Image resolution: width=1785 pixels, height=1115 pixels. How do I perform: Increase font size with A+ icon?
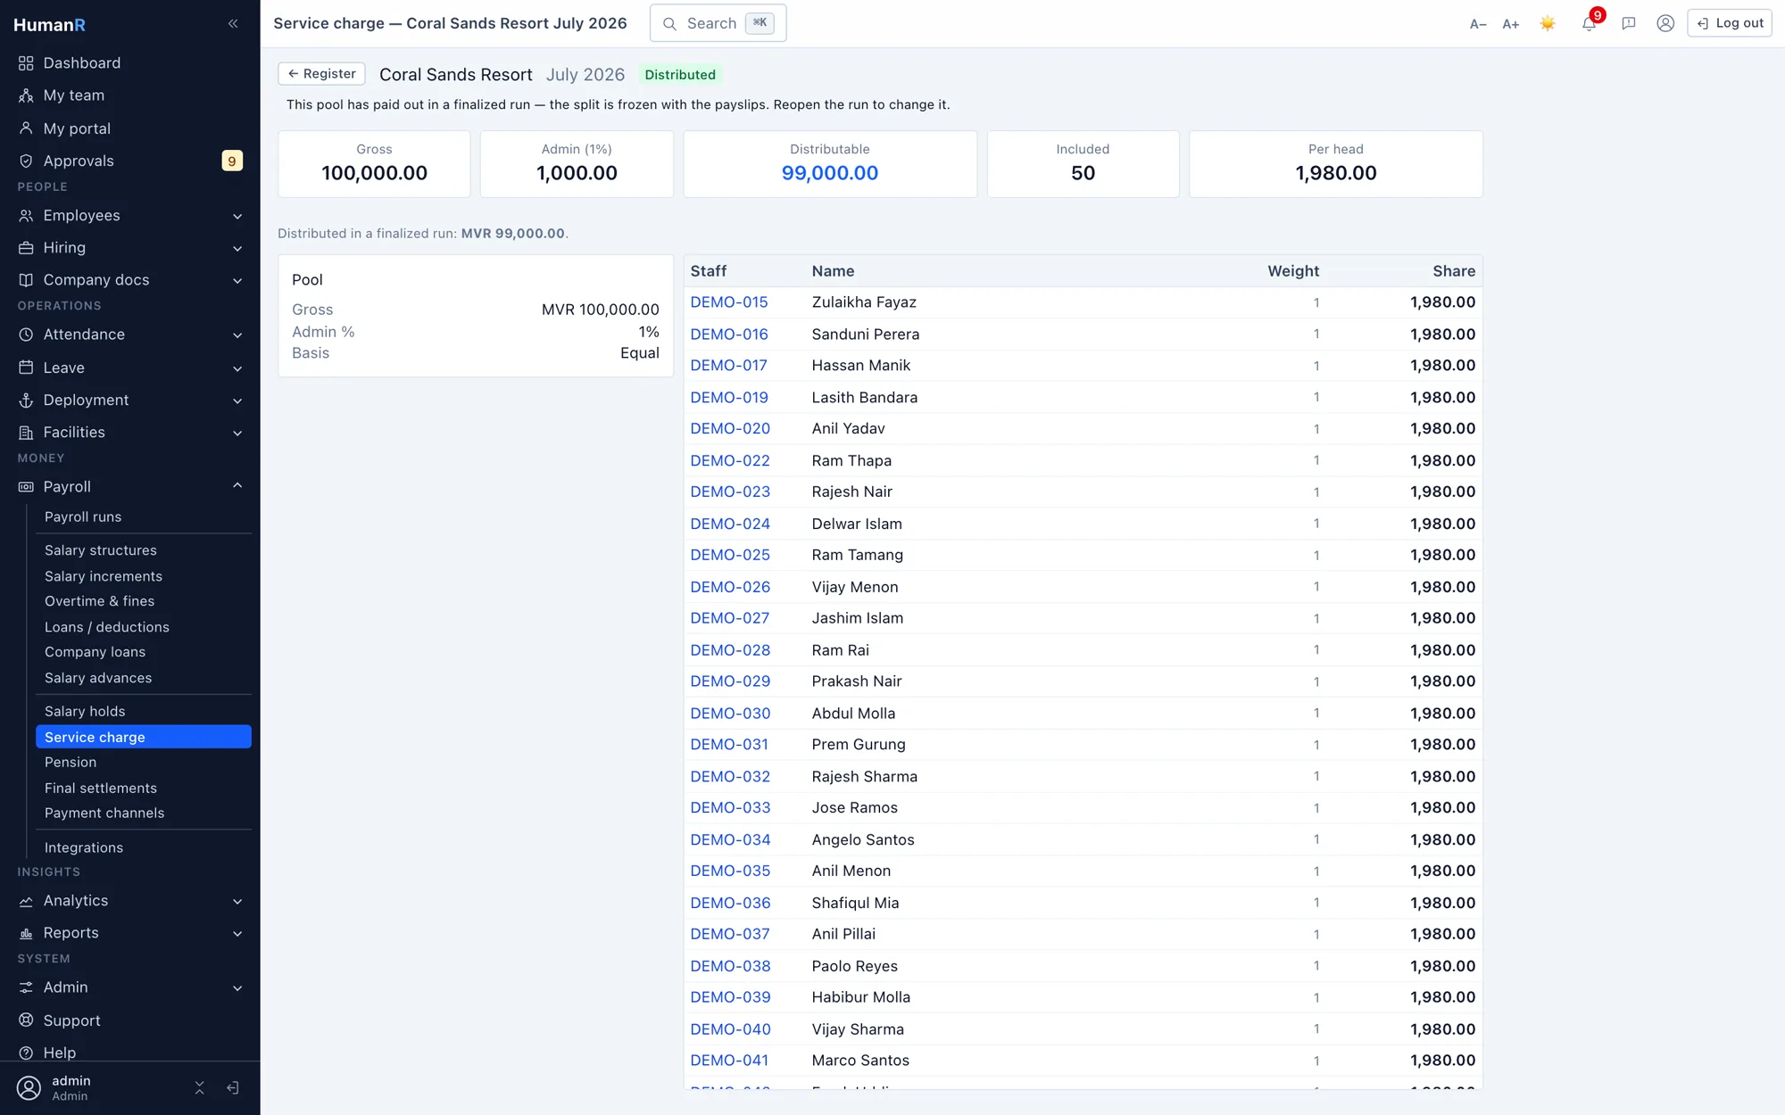1510,24
